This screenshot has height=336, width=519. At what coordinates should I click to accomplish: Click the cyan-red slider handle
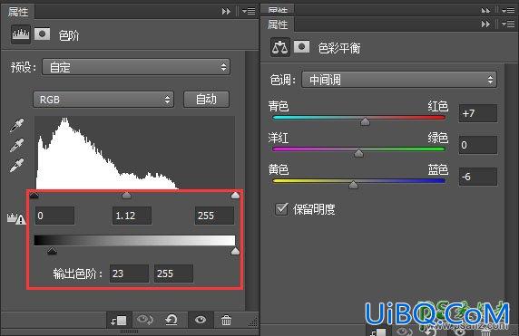click(x=365, y=121)
